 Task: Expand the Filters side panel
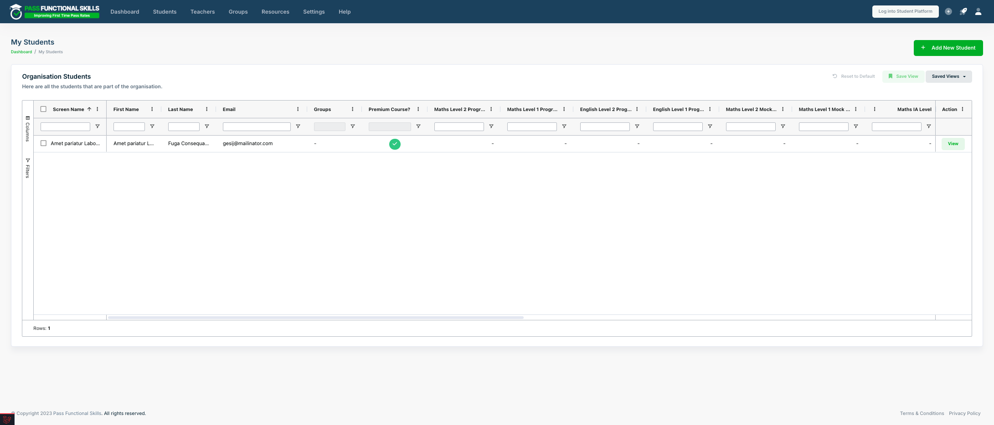point(28,168)
